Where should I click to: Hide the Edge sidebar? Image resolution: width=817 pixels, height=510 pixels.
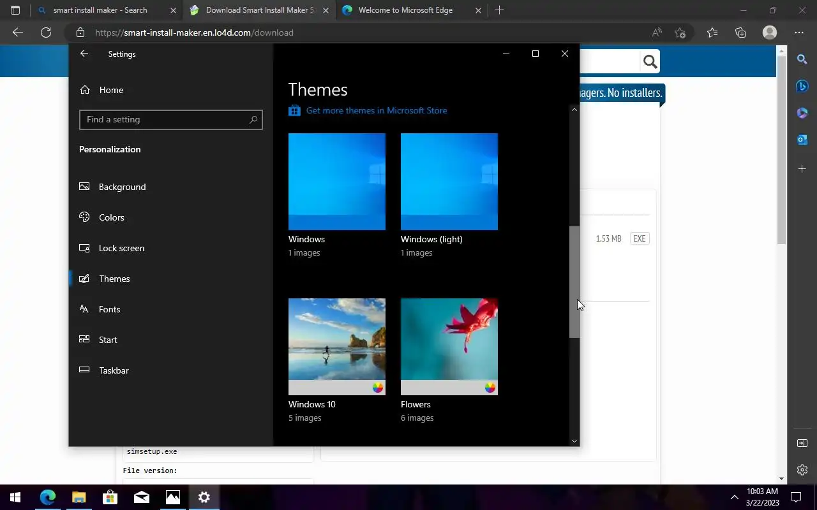pos(802,443)
